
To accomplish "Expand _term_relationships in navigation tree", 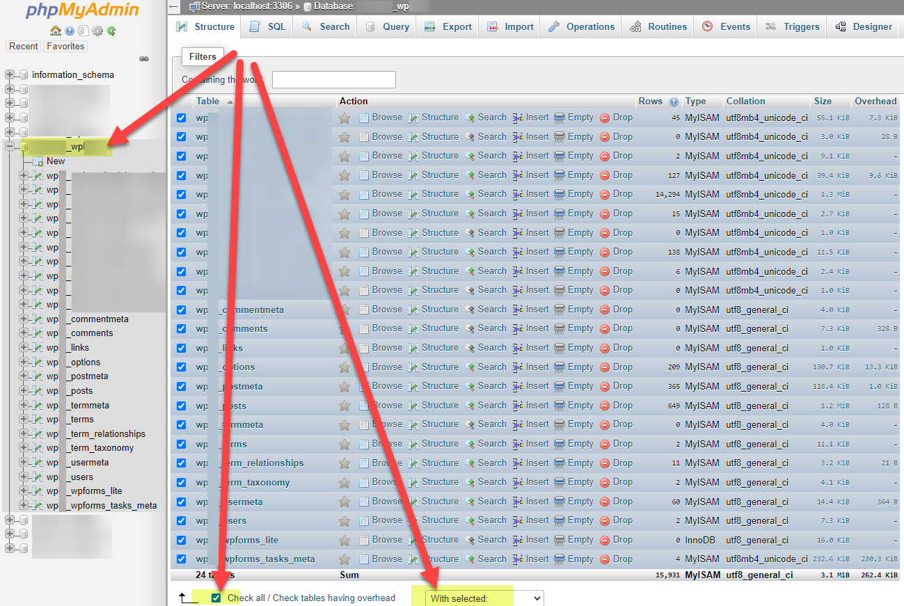I will coord(24,434).
